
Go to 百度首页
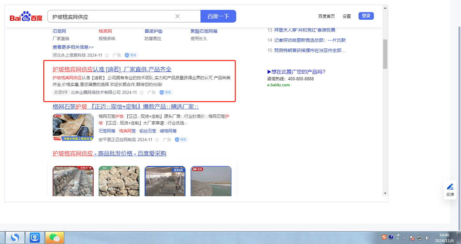[327, 16]
